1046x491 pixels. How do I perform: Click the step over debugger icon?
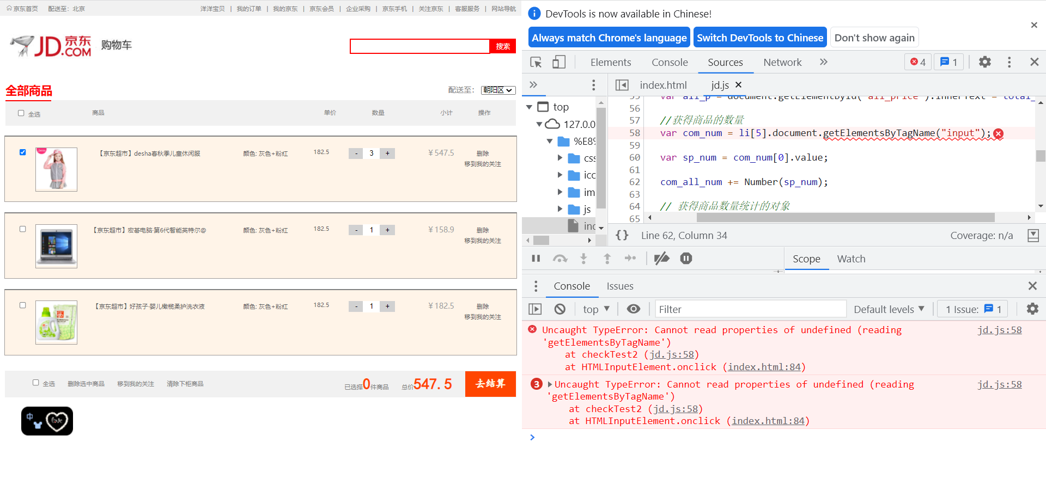(x=560, y=259)
